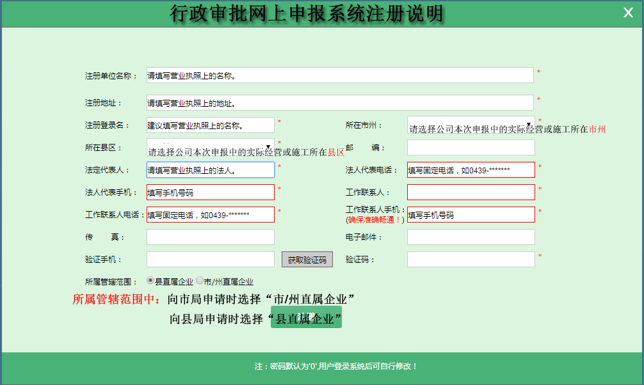Select the 市/州直属企业 radio button

pos(200,280)
